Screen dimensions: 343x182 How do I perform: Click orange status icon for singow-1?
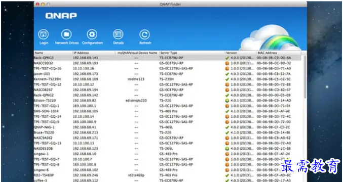click(227, 154)
